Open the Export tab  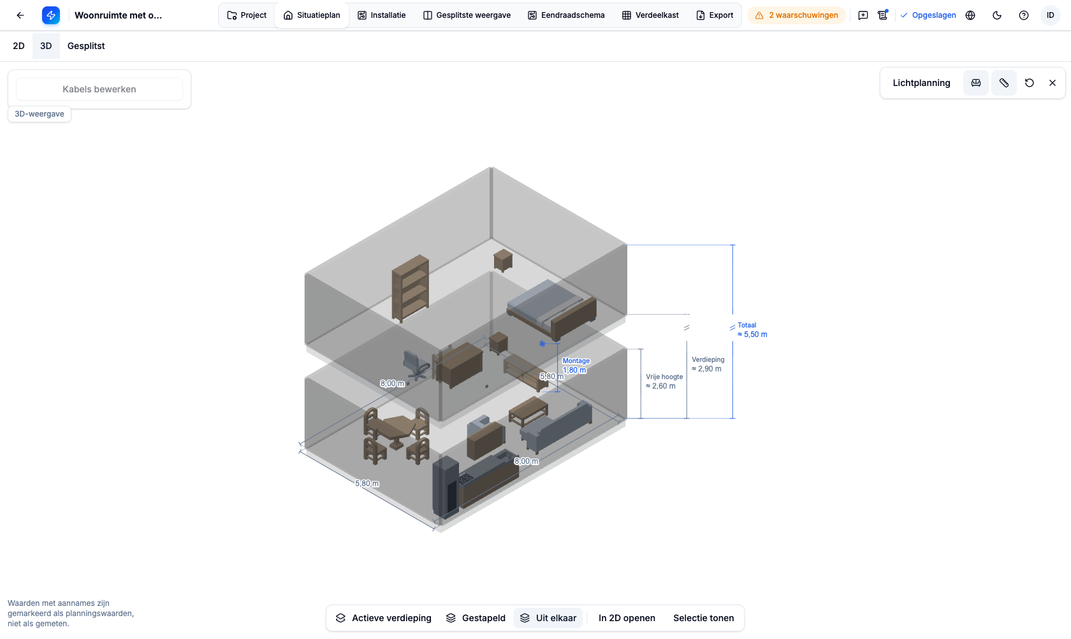pyautogui.click(x=715, y=15)
